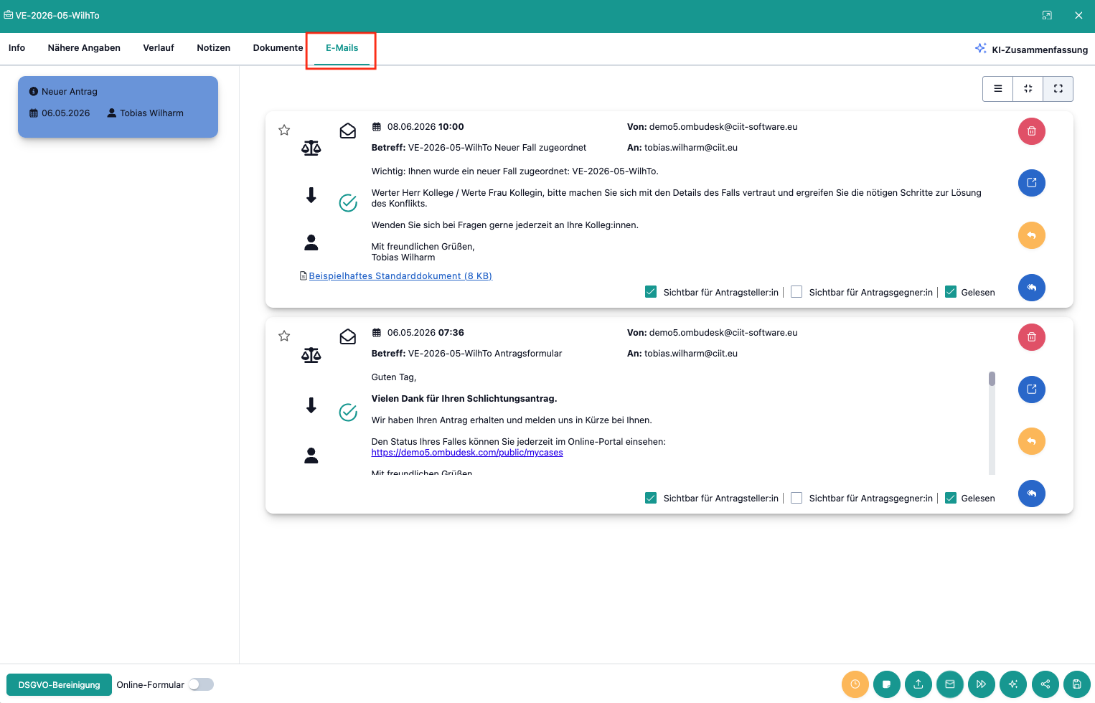
Task: Open window in new window via header icon
Action: point(1047,15)
